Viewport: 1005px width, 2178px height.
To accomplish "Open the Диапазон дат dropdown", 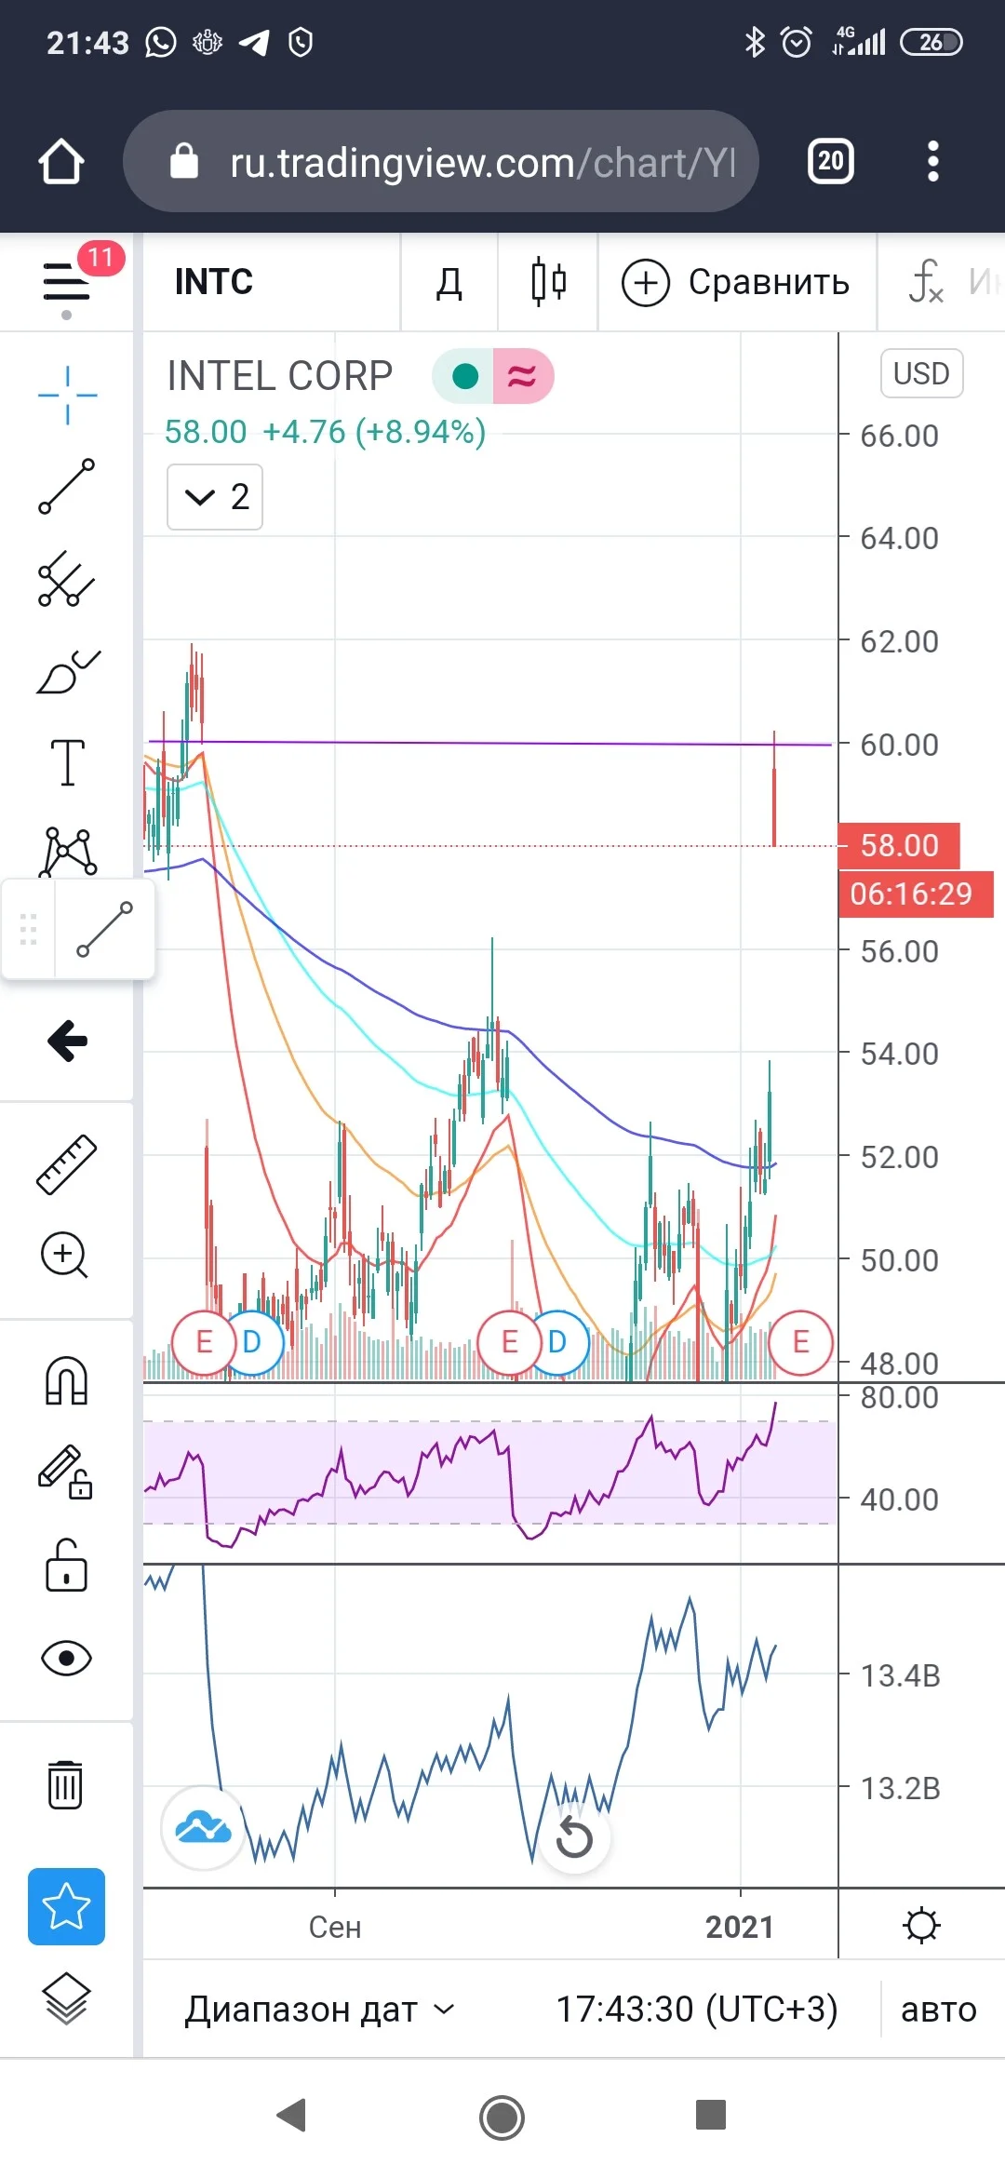I will [320, 2009].
